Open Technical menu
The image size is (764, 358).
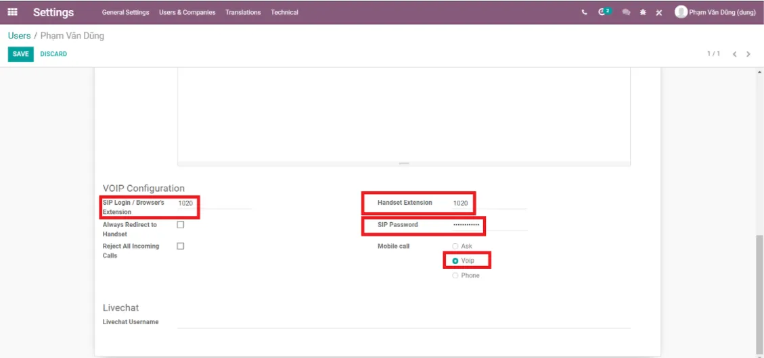284,12
